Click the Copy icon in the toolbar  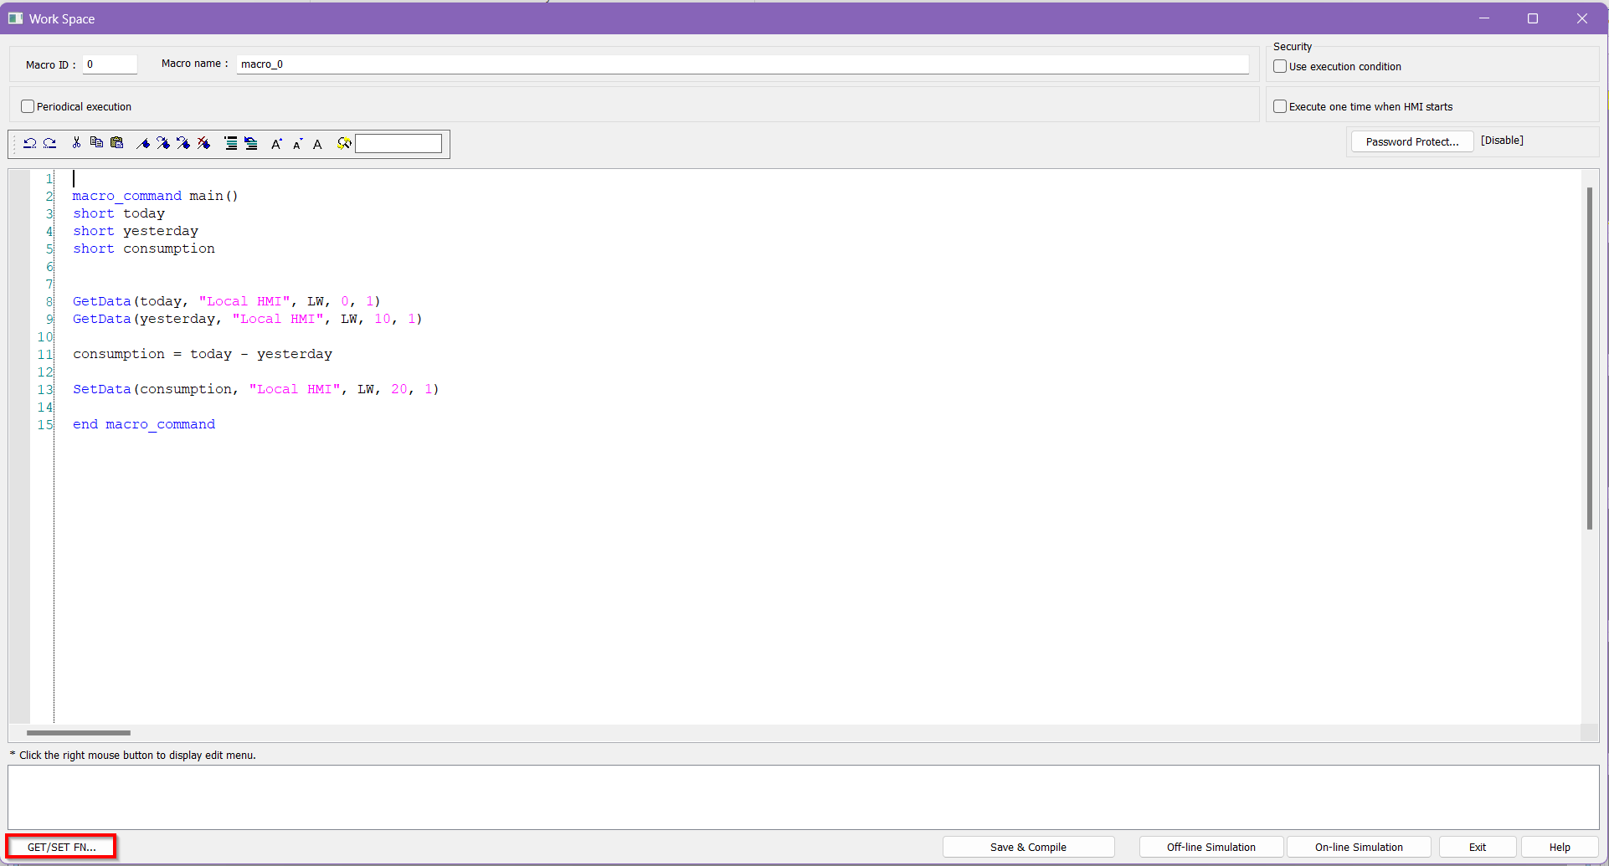click(96, 143)
